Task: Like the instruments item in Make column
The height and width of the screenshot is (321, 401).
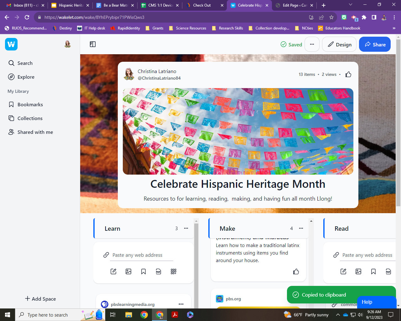Action: 296,271
